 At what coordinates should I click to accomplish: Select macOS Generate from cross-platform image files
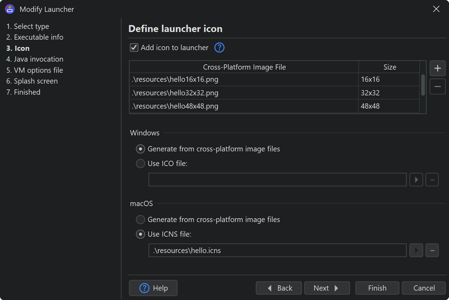(140, 220)
